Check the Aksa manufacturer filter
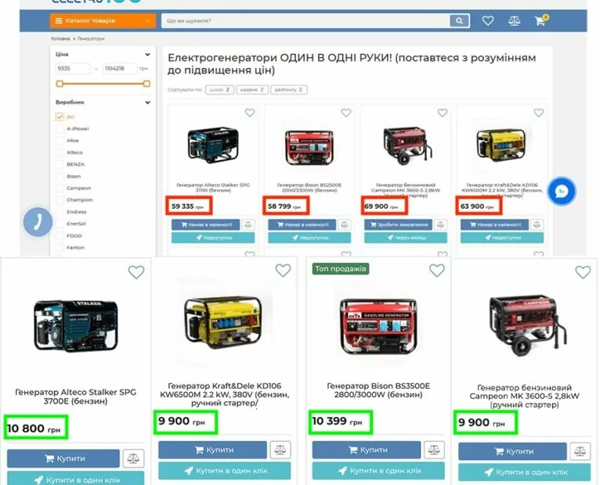Screen dimensions: 600x485 tap(60, 140)
